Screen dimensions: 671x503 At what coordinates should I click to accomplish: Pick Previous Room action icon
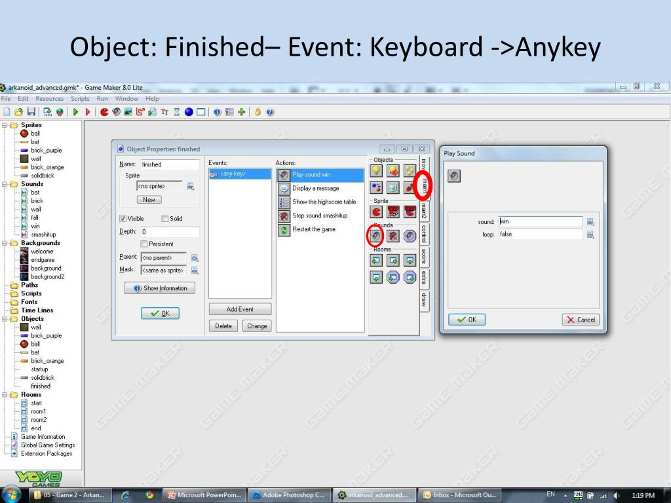click(376, 260)
